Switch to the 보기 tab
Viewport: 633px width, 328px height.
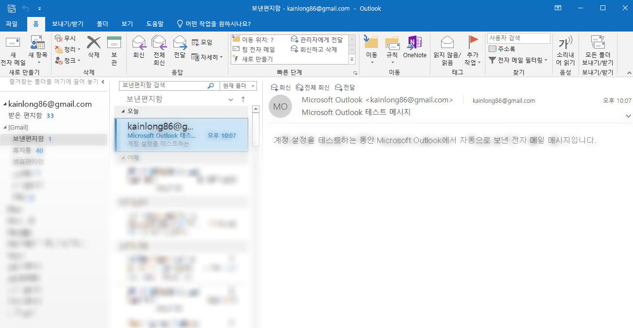click(x=127, y=23)
